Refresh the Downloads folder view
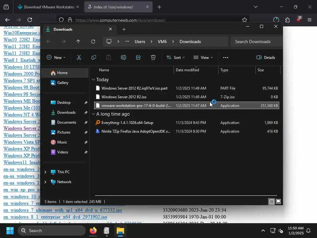This screenshot has height=238, width=317. pyautogui.click(x=93, y=42)
